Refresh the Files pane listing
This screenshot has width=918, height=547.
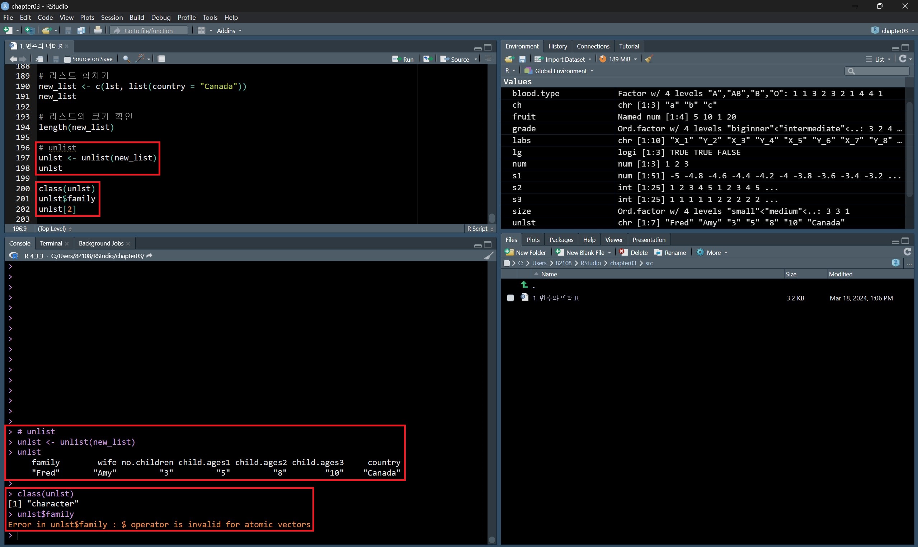tap(907, 252)
